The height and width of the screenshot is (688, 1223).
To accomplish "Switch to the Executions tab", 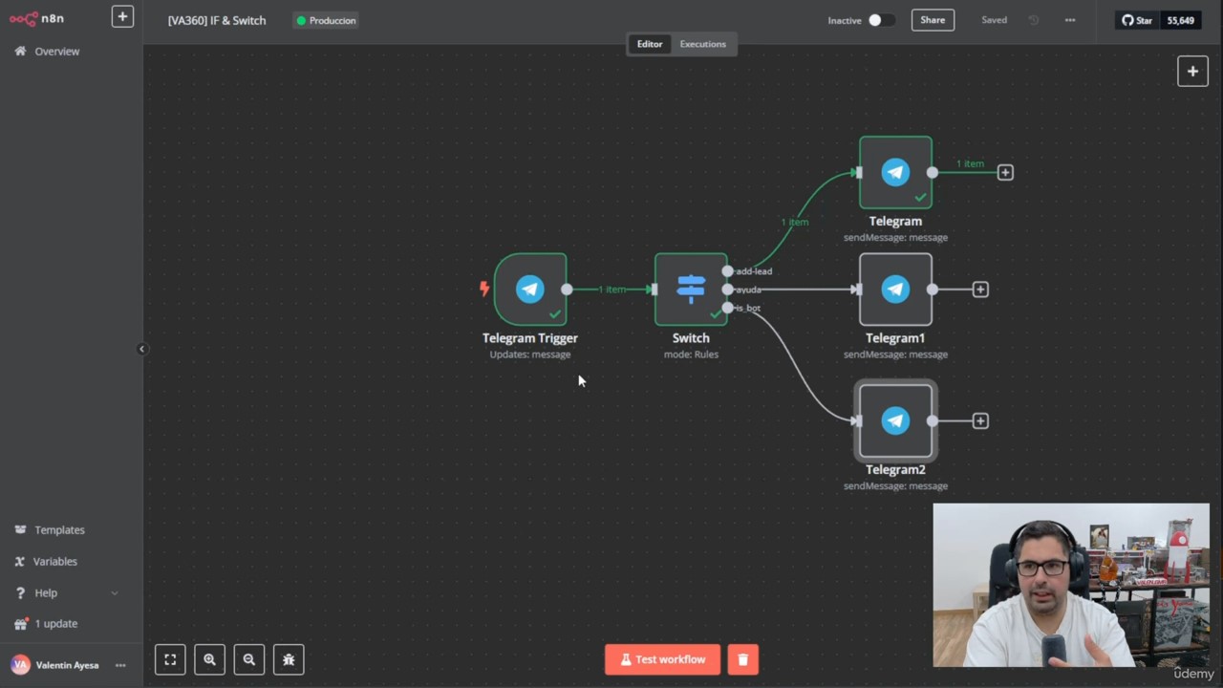I will pos(702,44).
